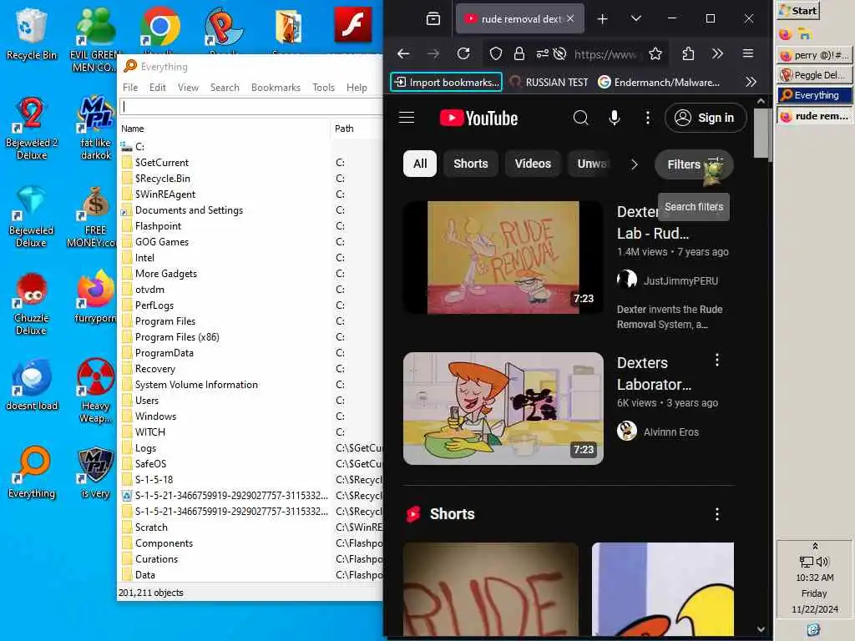The image size is (855, 641).
Task: Open Tools menu in Everything
Action: (x=323, y=87)
